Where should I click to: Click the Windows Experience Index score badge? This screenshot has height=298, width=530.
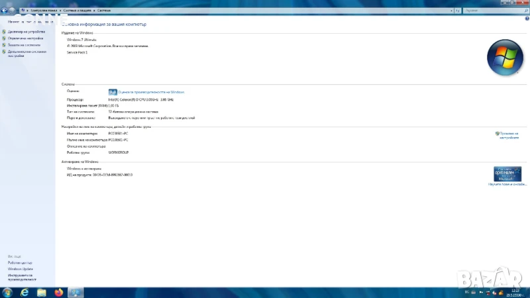click(113, 92)
